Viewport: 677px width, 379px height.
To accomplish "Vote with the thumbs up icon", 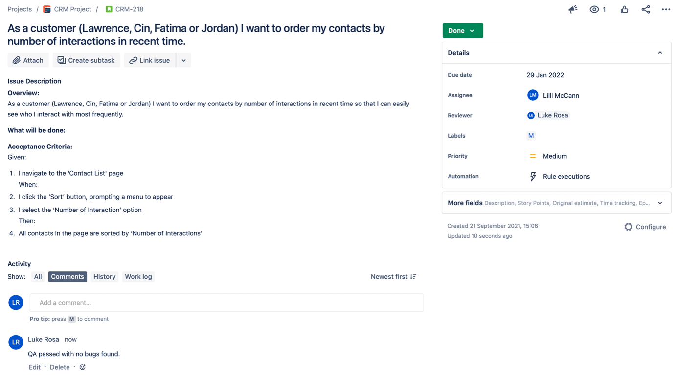I will coord(624,9).
